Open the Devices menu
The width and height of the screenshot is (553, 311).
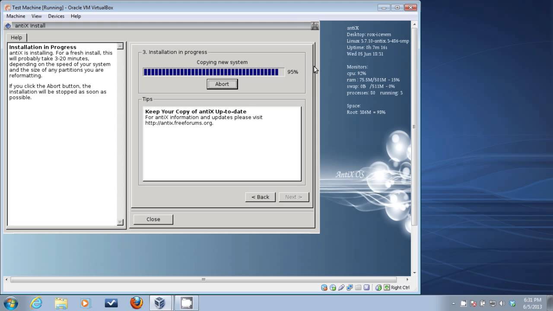[x=56, y=16]
